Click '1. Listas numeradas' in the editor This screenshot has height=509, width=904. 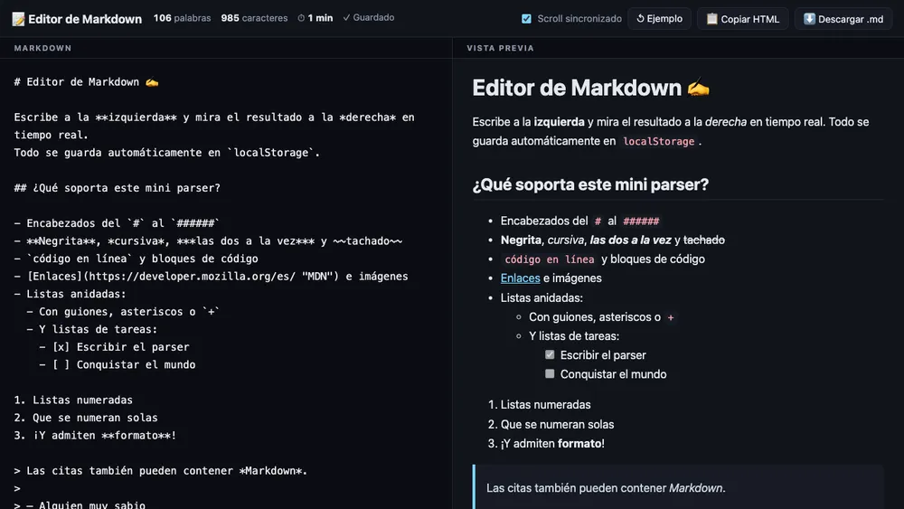tap(73, 400)
